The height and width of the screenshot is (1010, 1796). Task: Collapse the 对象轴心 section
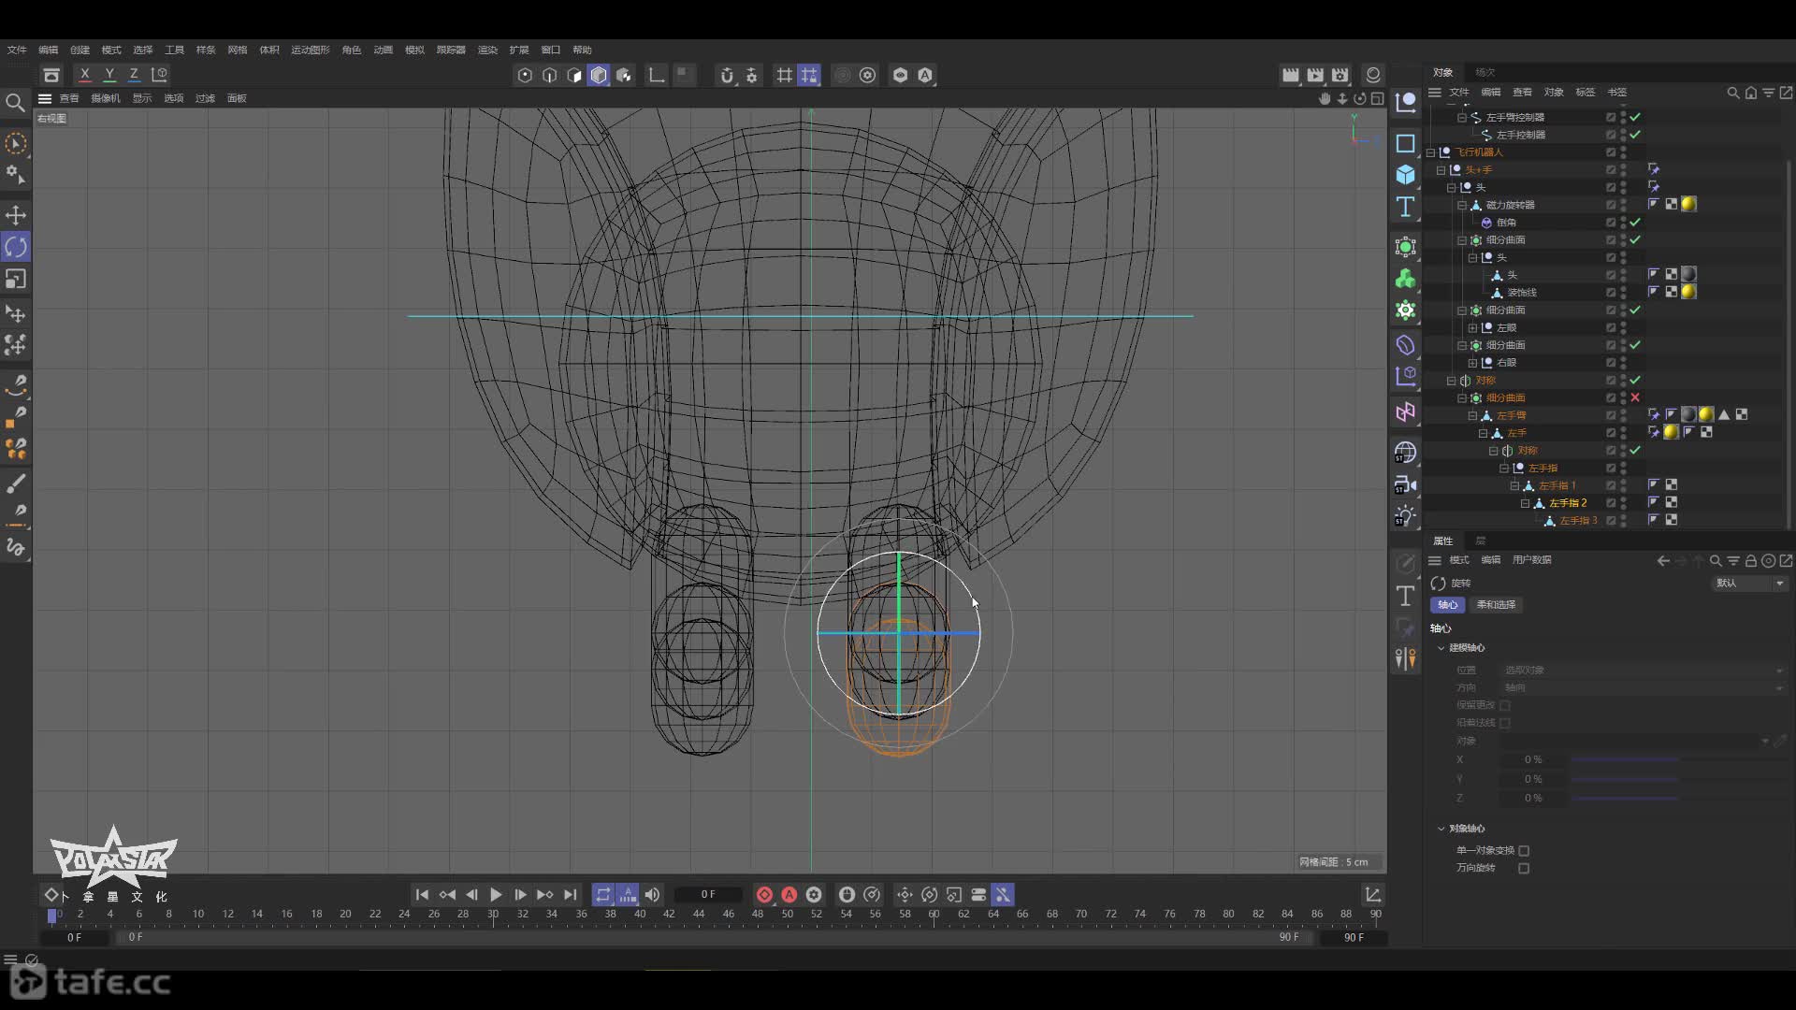(x=1441, y=829)
